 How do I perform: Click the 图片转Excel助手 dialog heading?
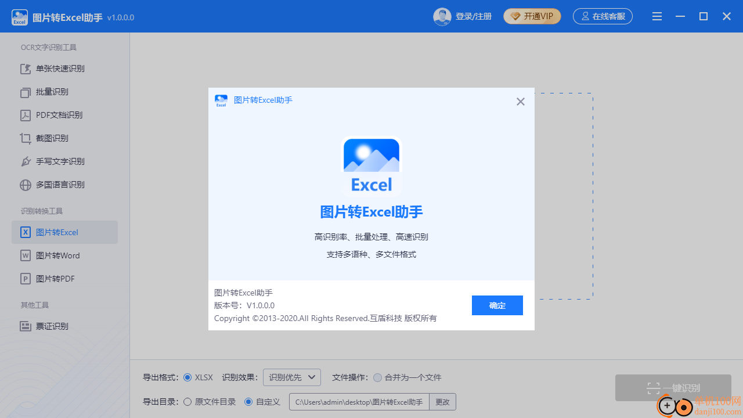pos(371,212)
